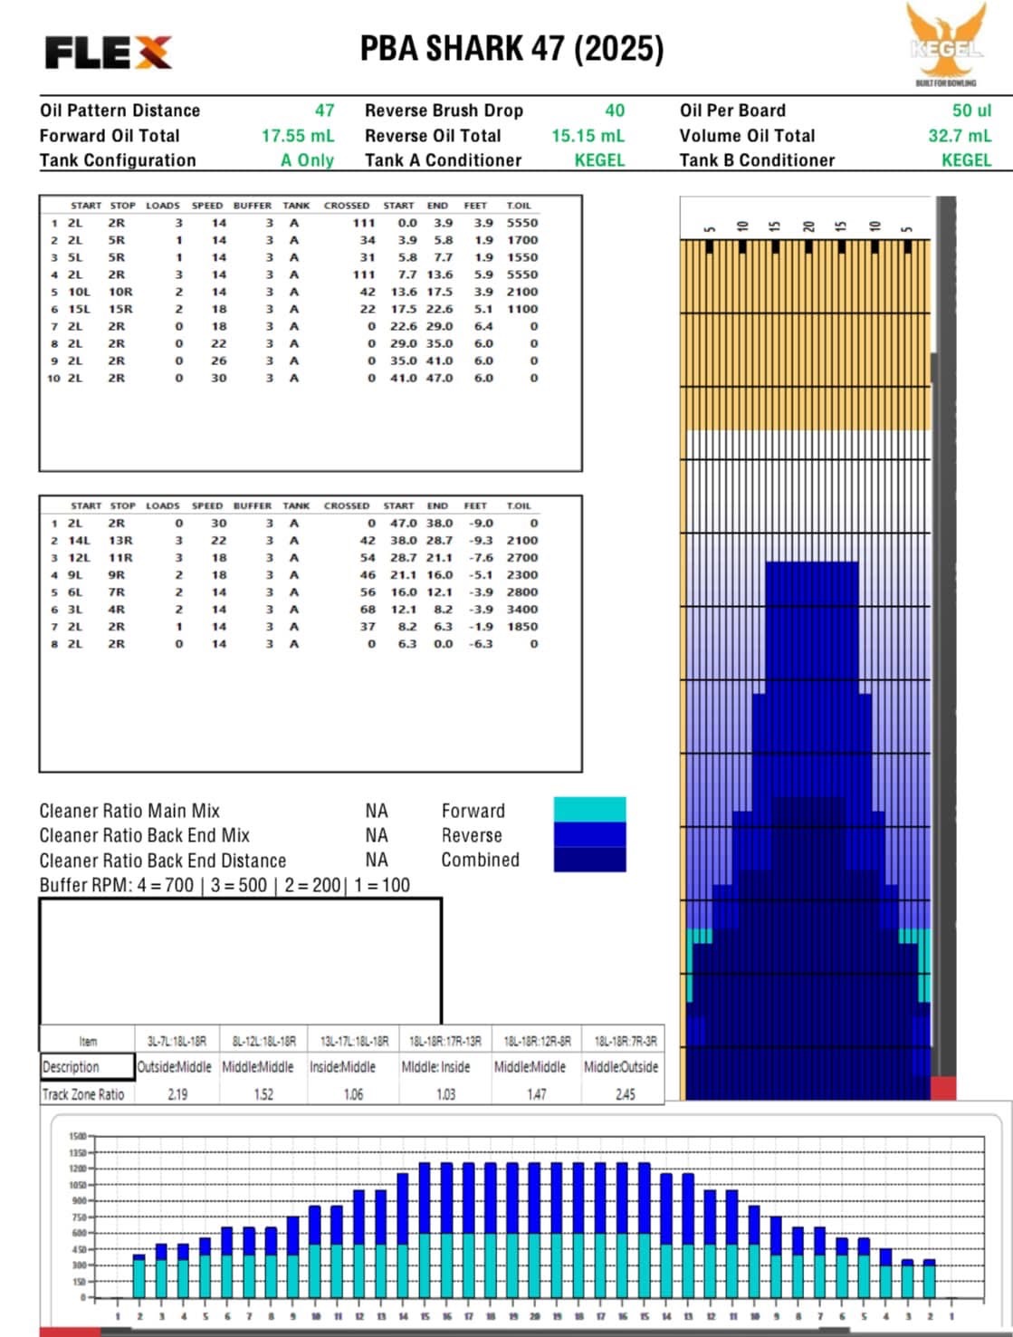Click the Reverse Brush Drop label
Viewport: 1013px width, 1337px height.
coord(444,111)
